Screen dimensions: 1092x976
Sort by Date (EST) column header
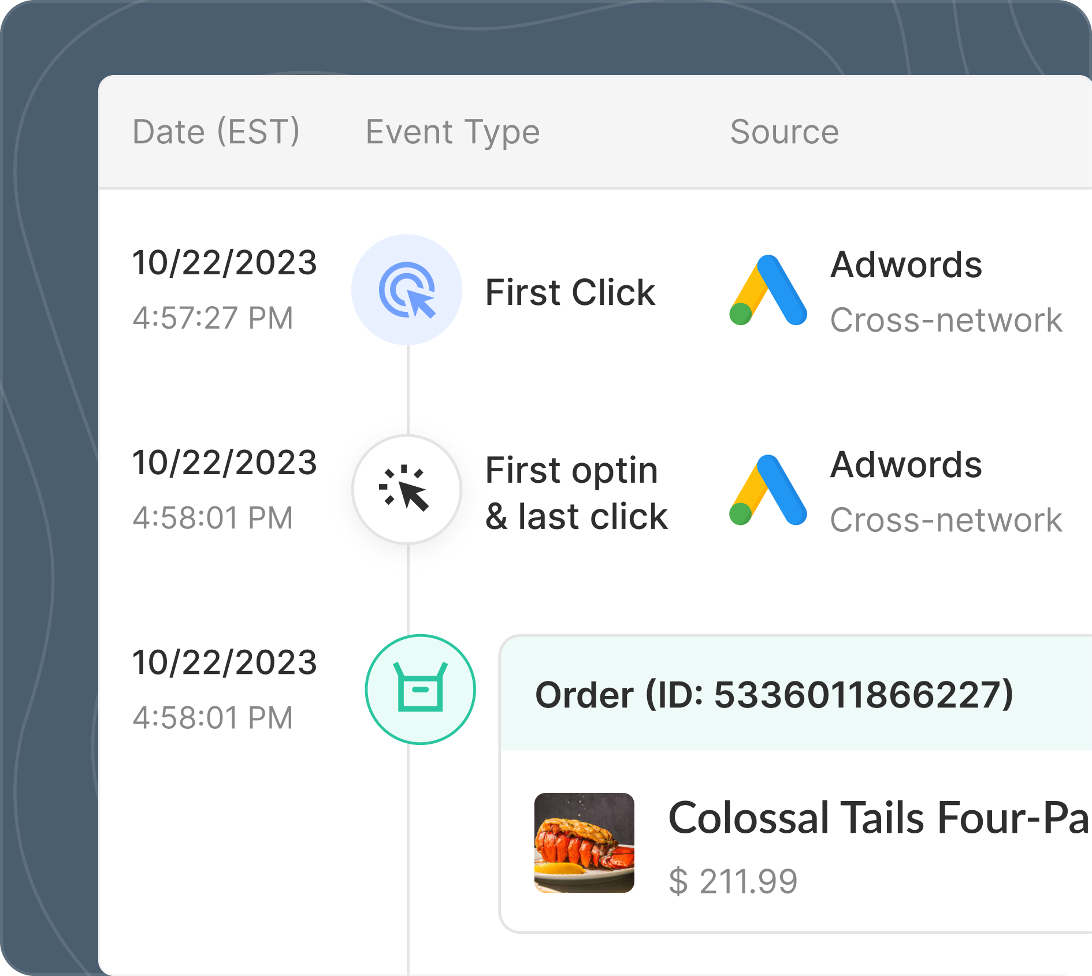216,132
